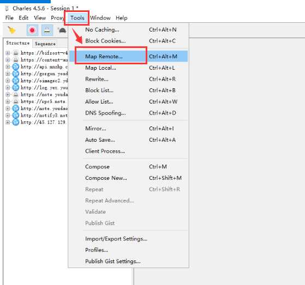Image resolution: width=305 pixels, height=285 pixels.
Task: Open the Window menu
Action: tap(100, 18)
